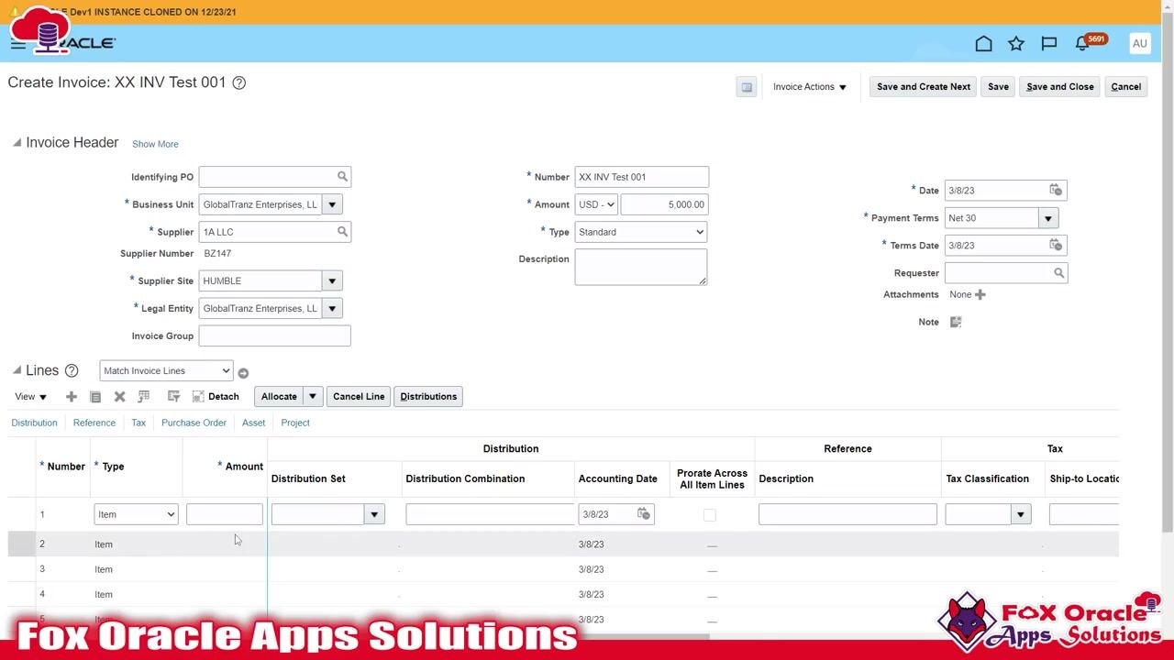
Task: Open the notifications bell
Action: pyautogui.click(x=1082, y=43)
